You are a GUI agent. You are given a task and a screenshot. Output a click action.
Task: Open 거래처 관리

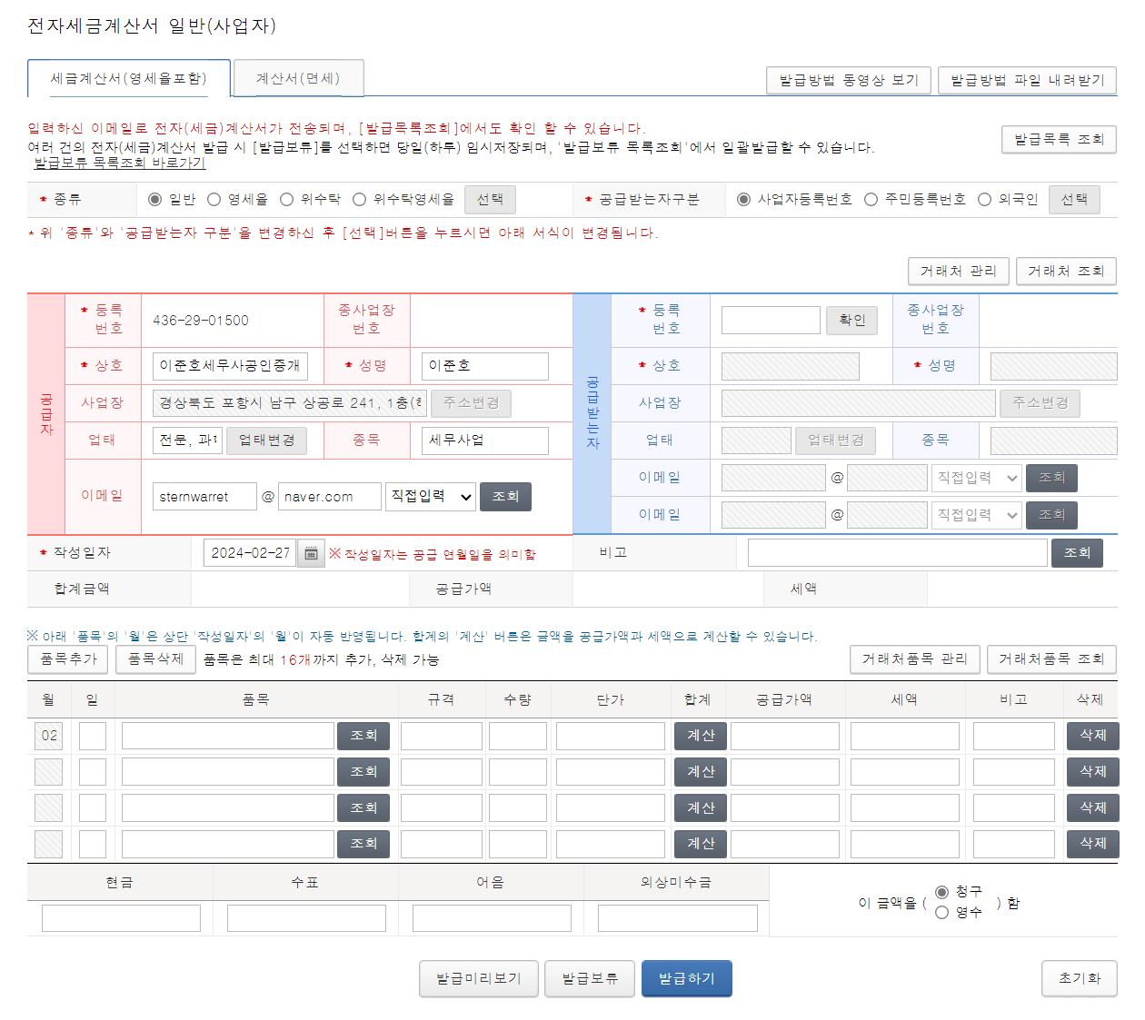click(x=959, y=271)
